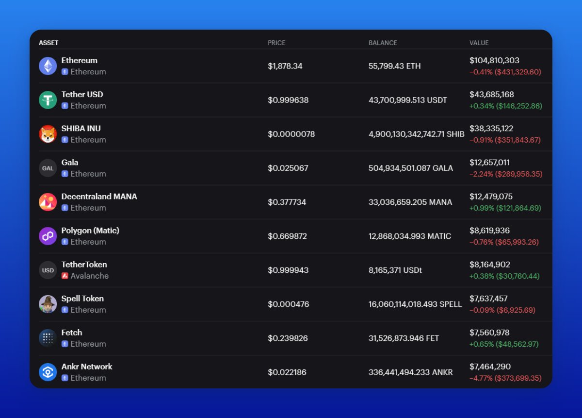The height and width of the screenshot is (418, 582).
Task: Click the change −0.41% ($431,329.60)
Action: click(x=505, y=72)
